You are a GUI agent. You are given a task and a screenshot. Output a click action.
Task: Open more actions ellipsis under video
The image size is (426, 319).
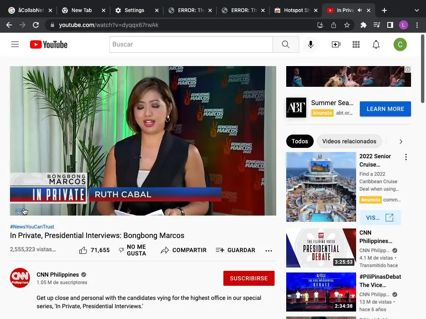[x=268, y=250]
